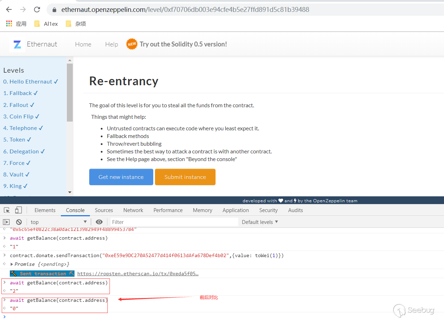Switch to the Application tab
This screenshot has width=444, height=320.
[x=236, y=210]
